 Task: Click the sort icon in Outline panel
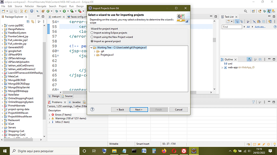click(249, 59)
